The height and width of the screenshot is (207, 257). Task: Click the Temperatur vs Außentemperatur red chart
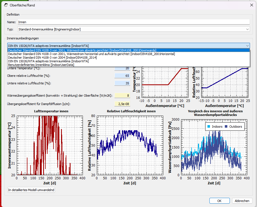click(165, 82)
